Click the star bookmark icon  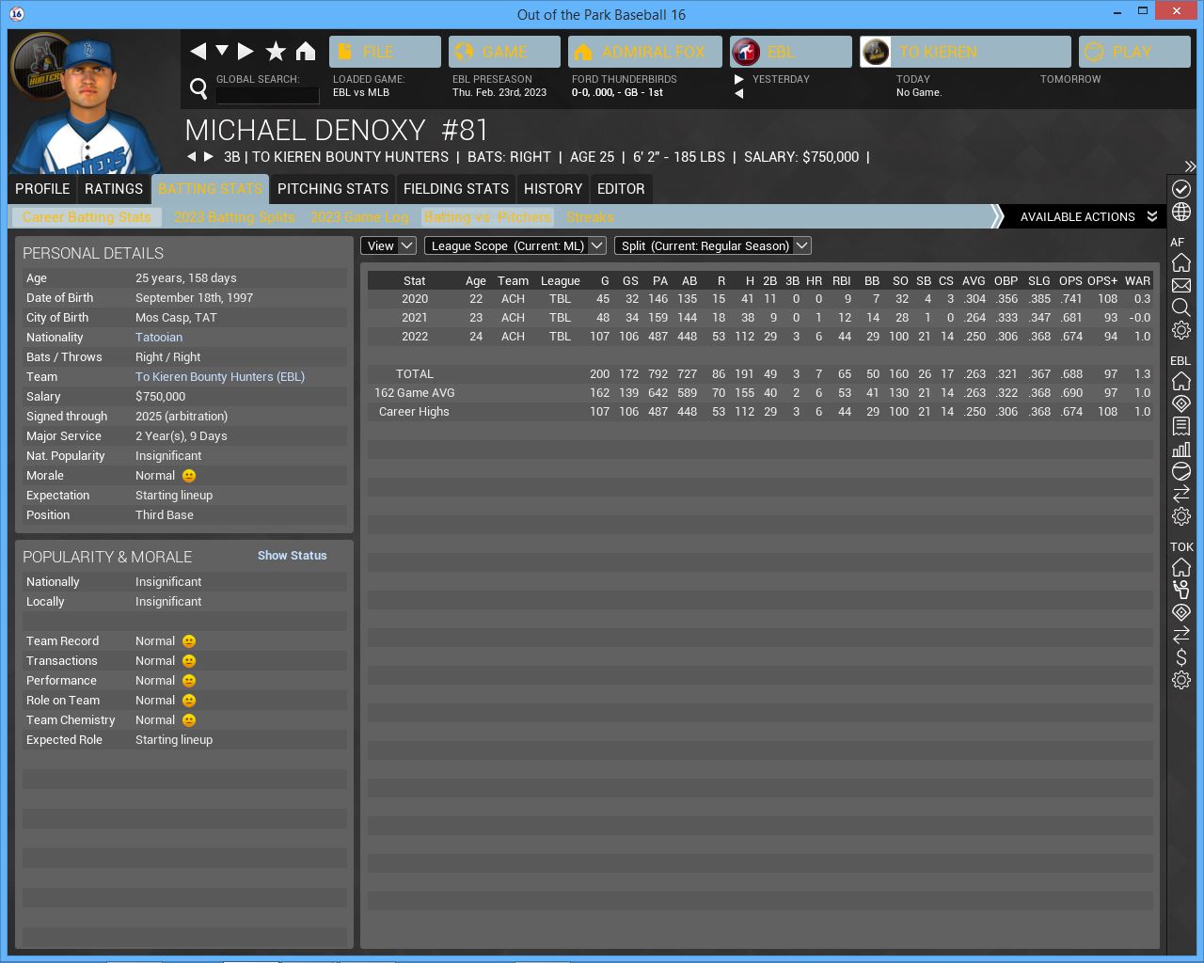point(276,52)
